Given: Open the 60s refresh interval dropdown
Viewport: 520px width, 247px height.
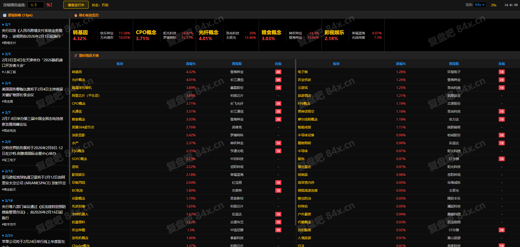Looking at the screenshot, I should 480,5.
